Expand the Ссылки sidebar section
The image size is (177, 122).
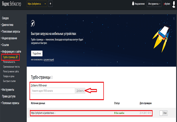pos(5,45)
